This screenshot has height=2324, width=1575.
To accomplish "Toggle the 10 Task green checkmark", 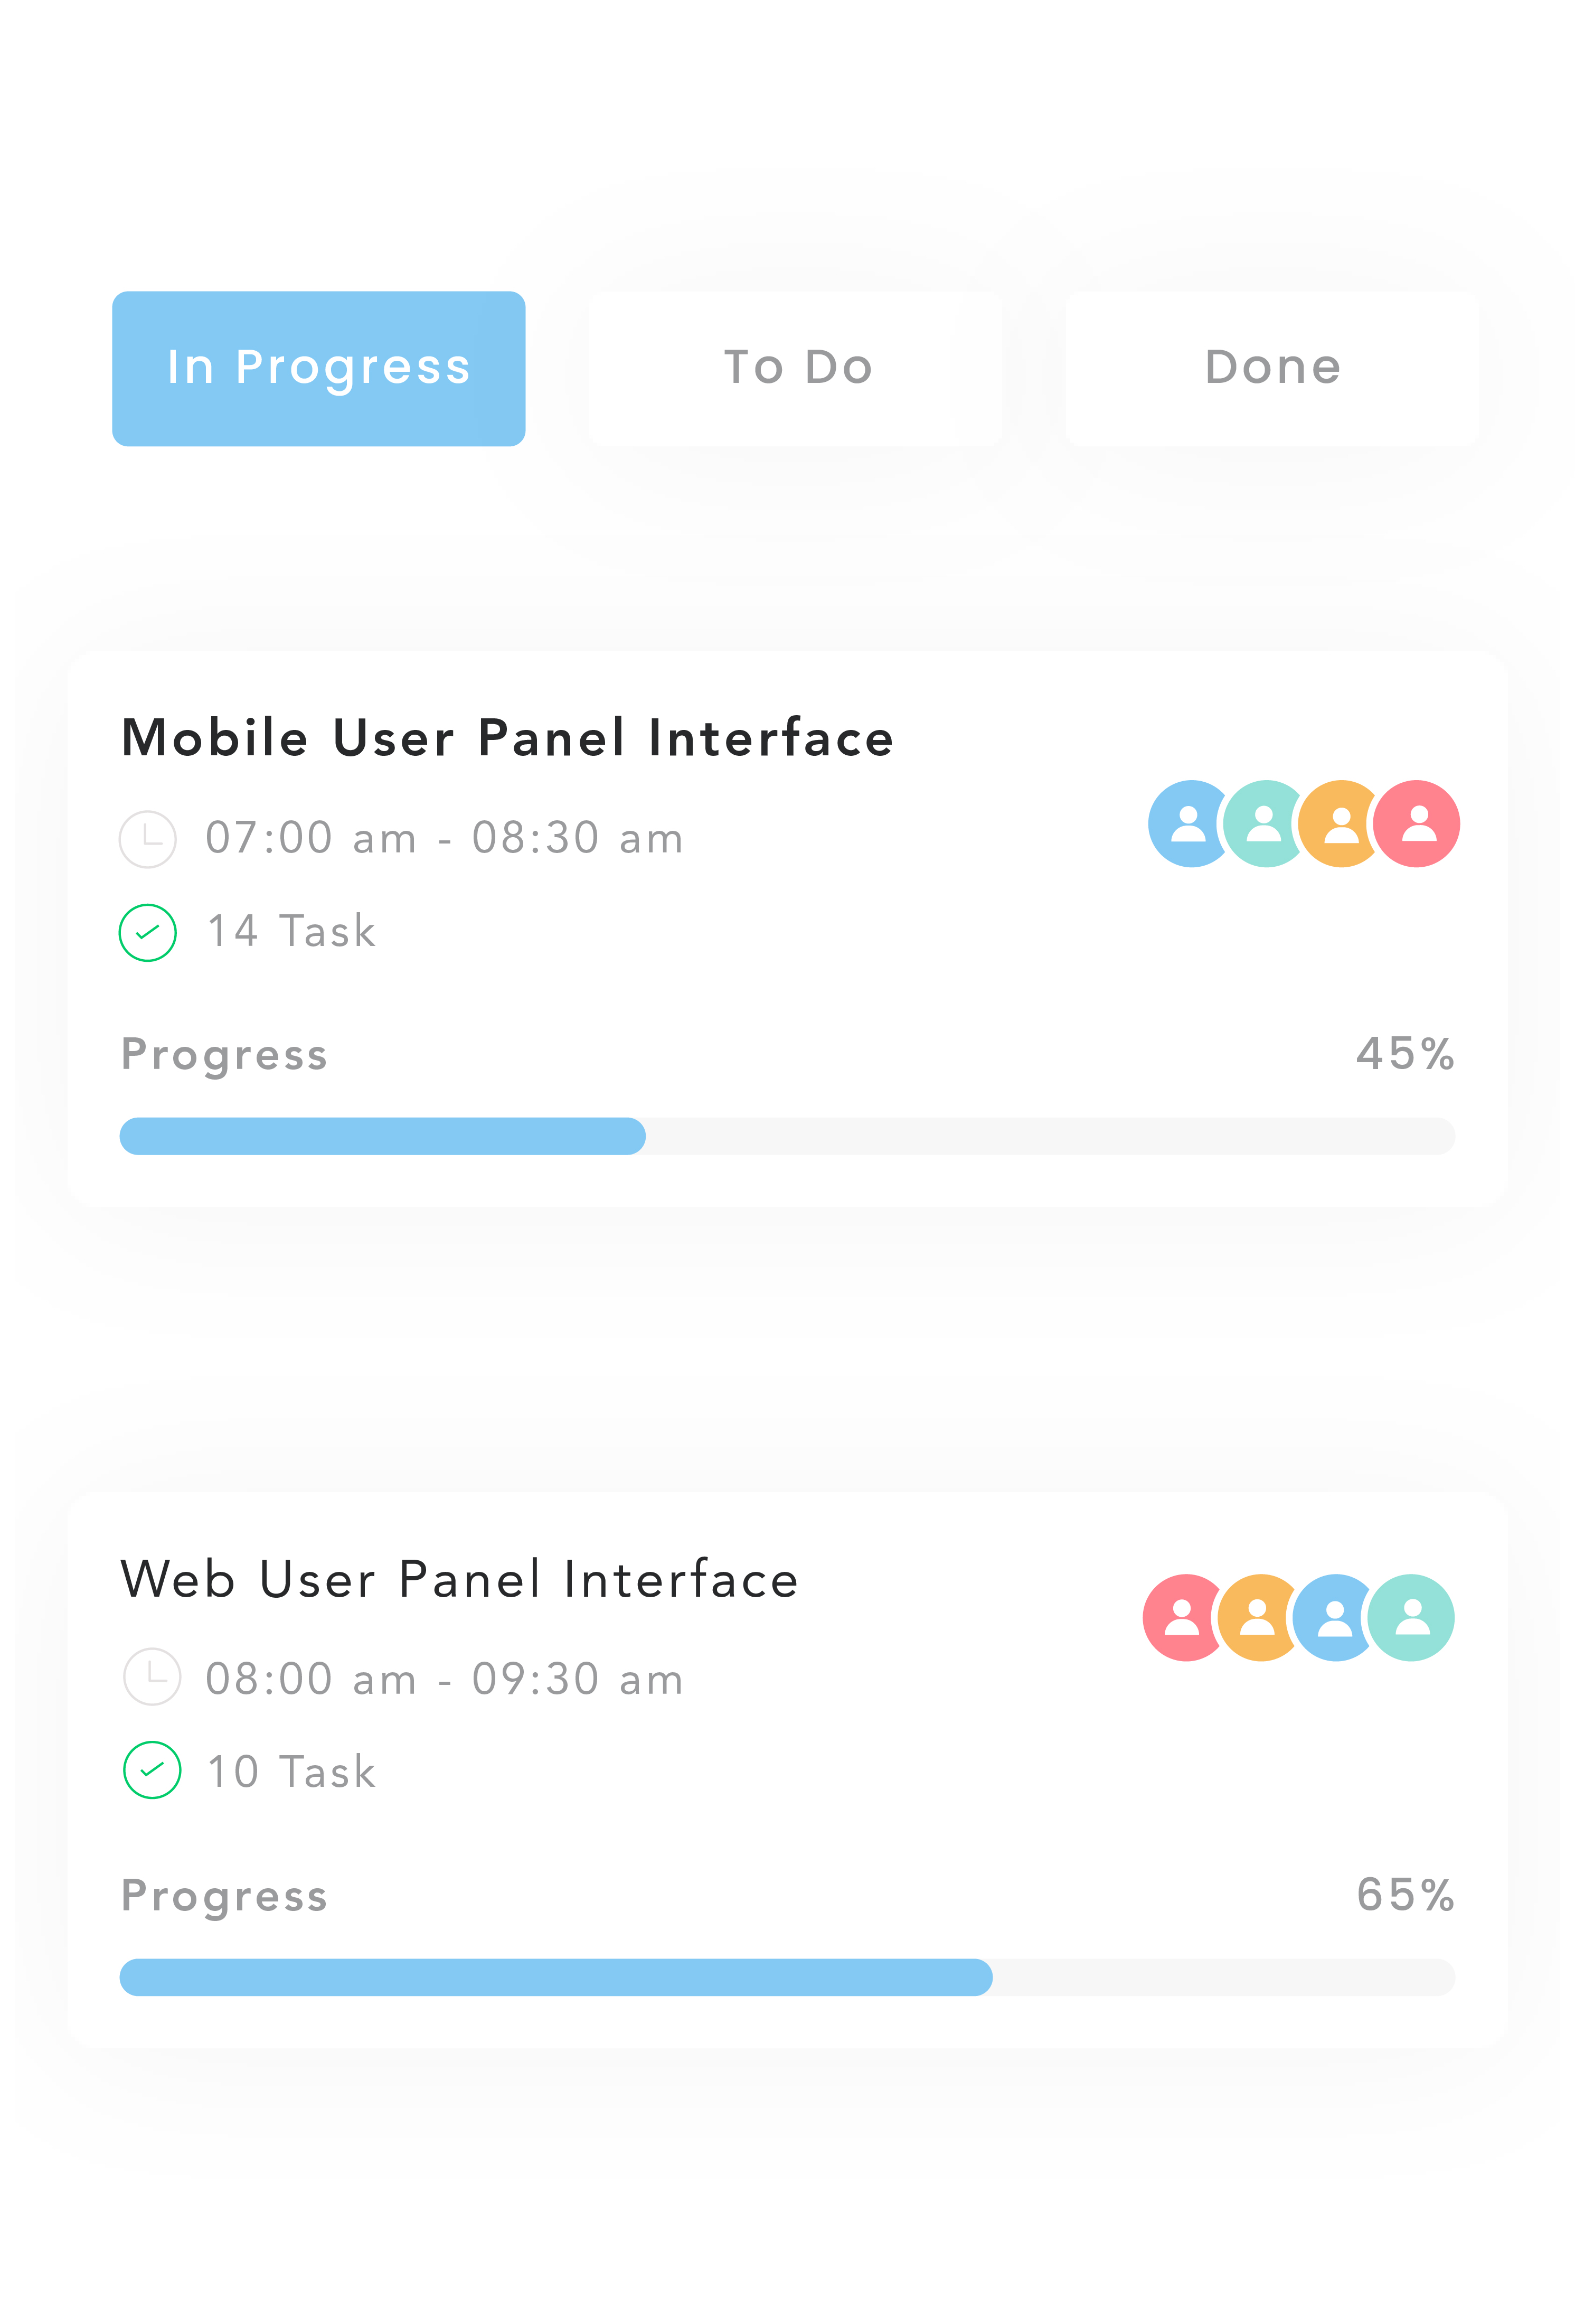I will [x=152, y=1770].
